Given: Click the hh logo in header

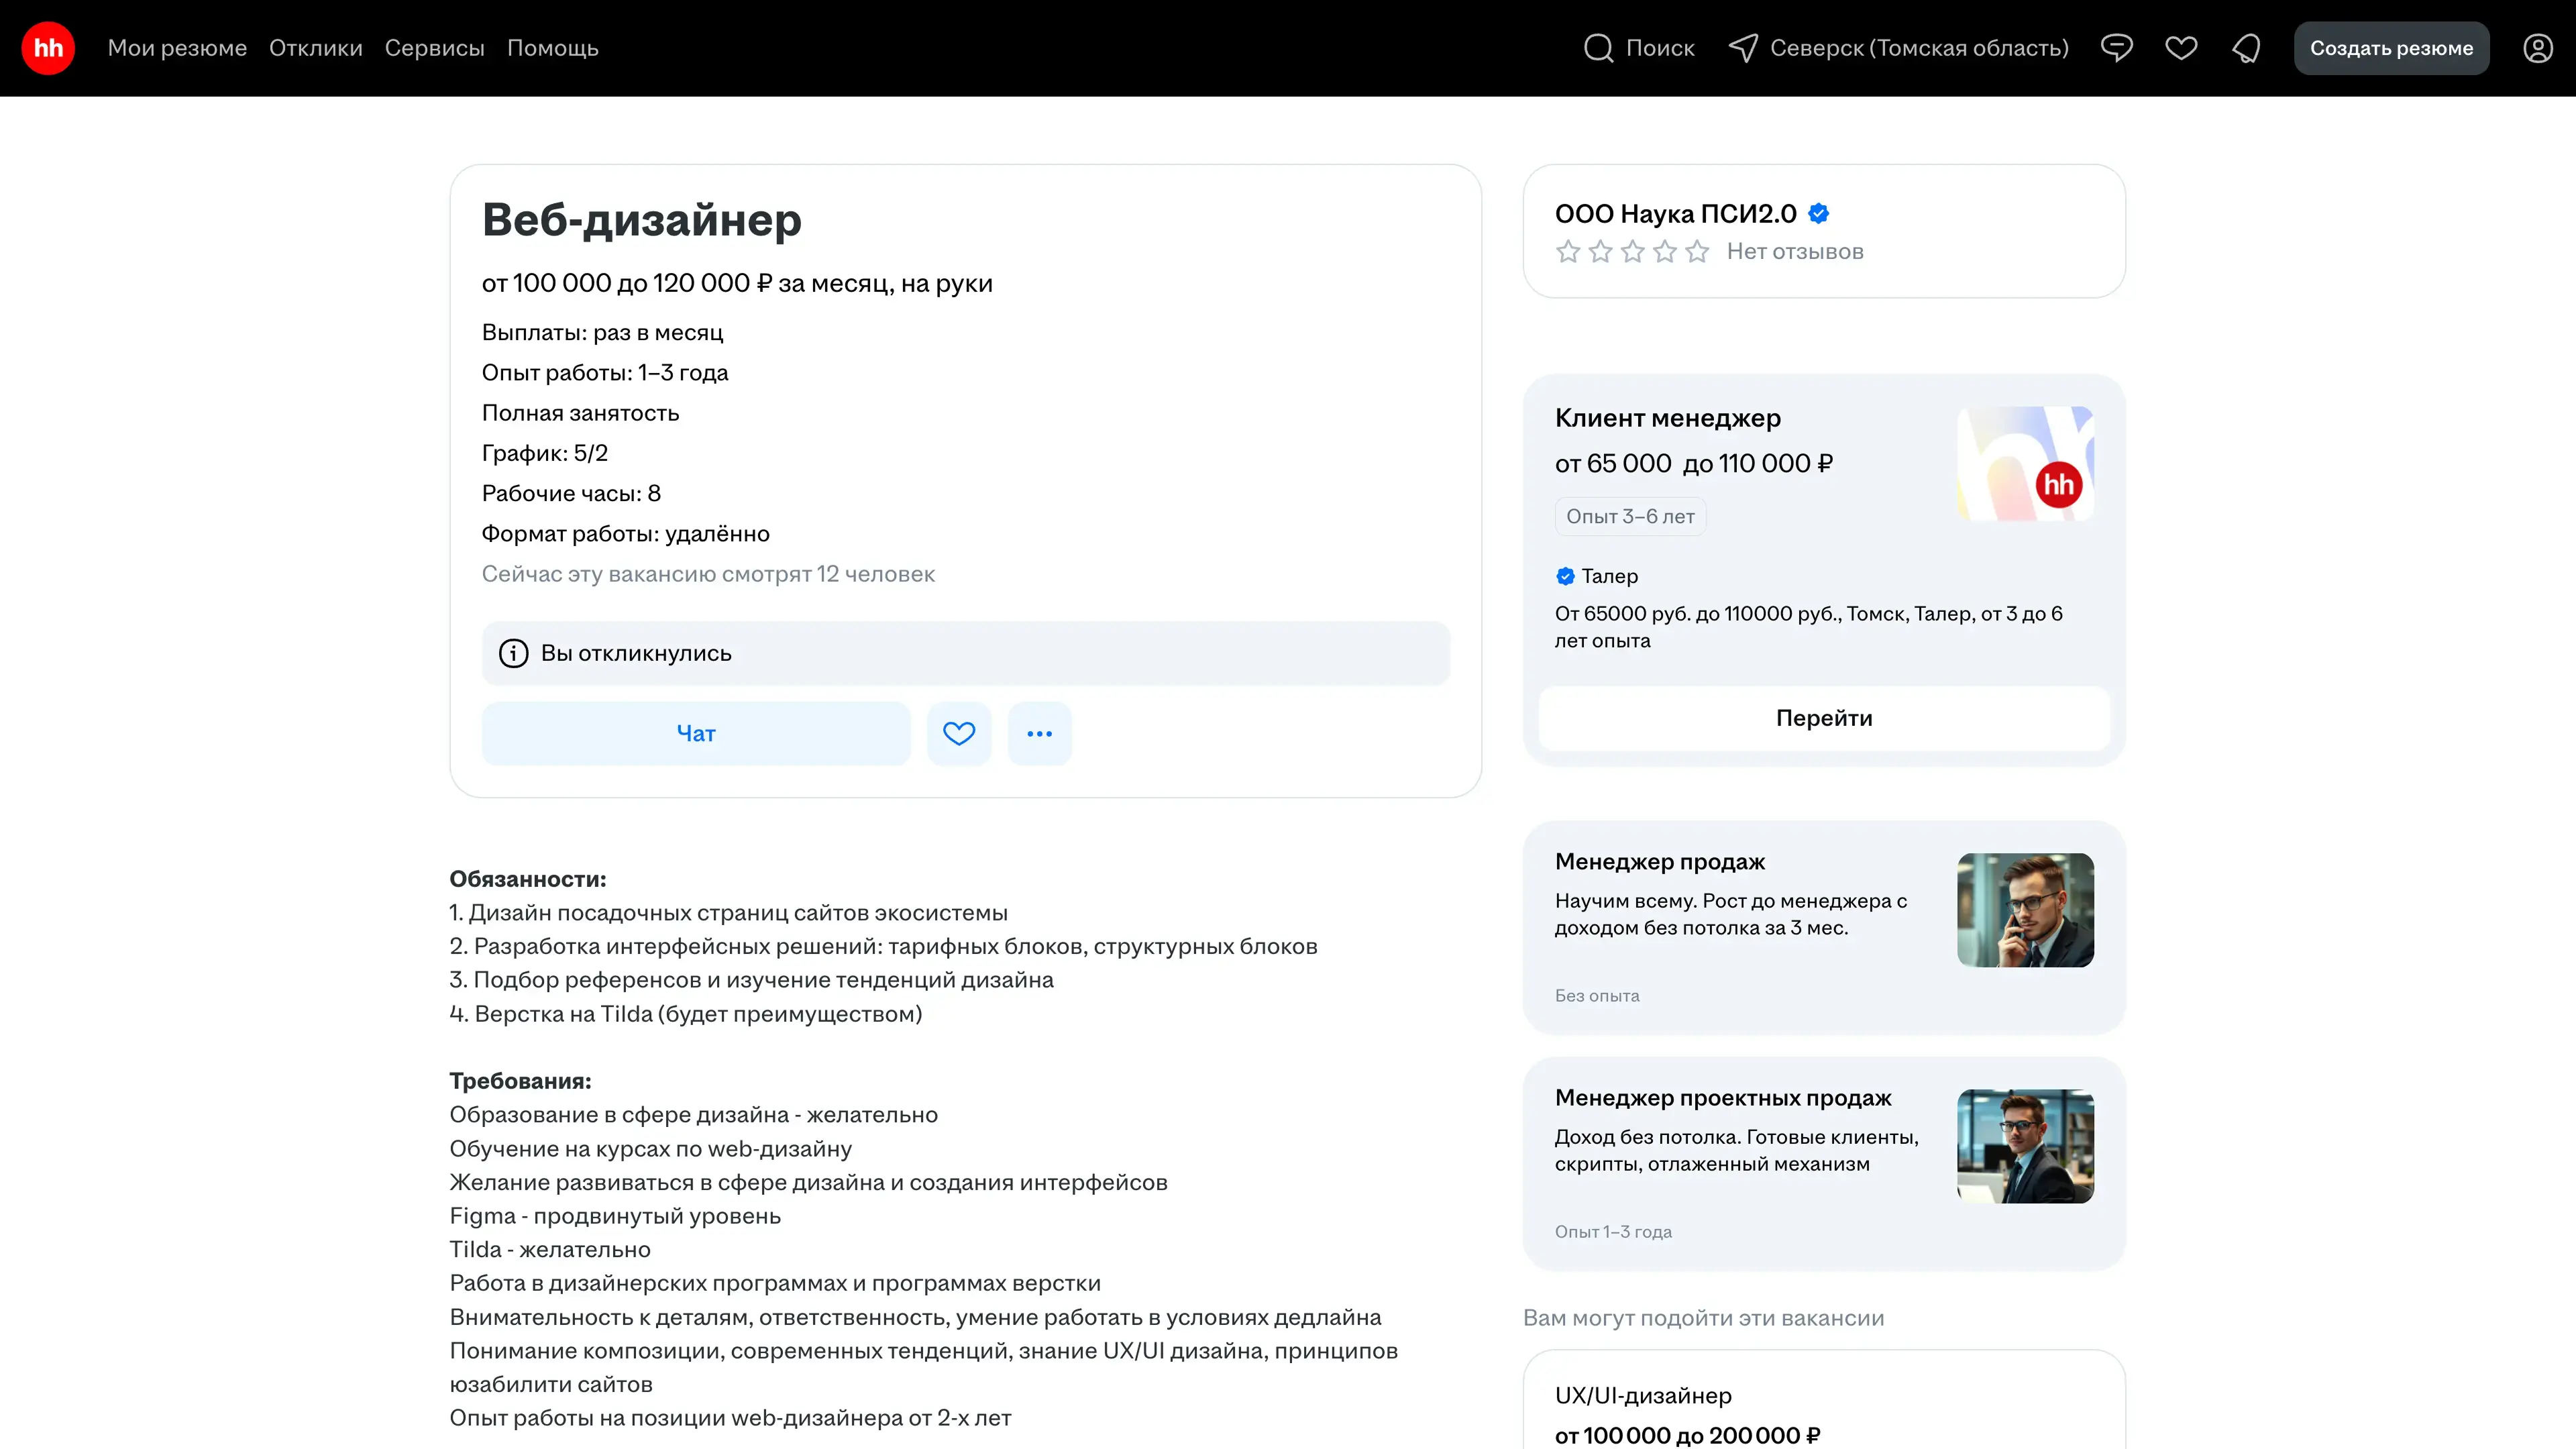Looking at the screenshot, I should tap(48, 48).
